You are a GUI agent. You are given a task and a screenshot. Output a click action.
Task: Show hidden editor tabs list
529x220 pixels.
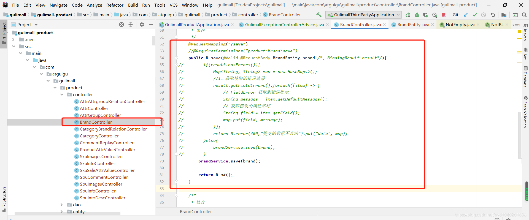(516, 25)
